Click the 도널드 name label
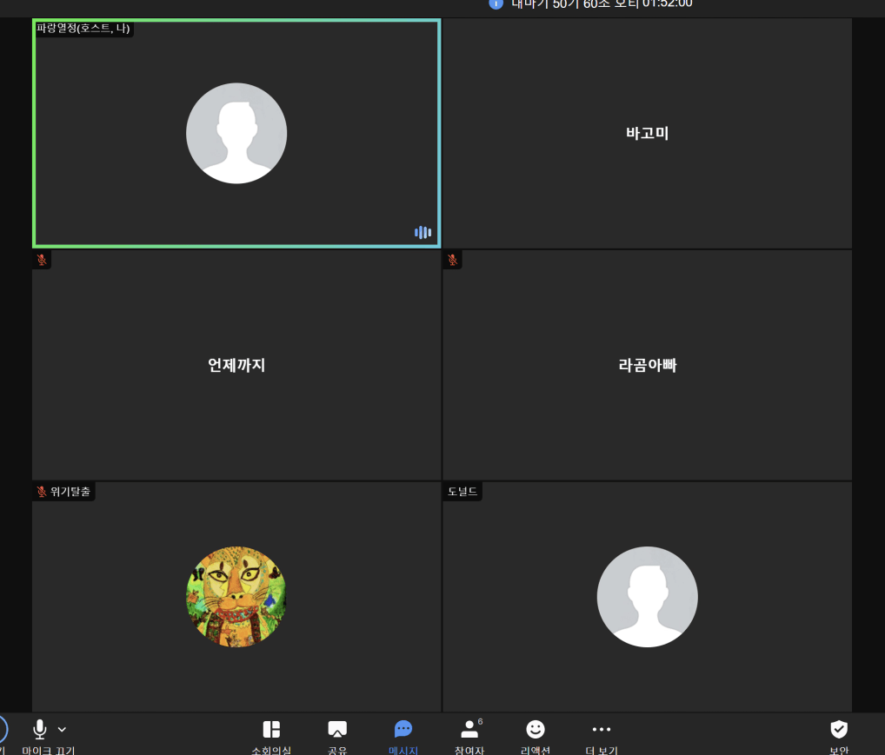This screenshot has height=755, width=885. pos(462,492)
